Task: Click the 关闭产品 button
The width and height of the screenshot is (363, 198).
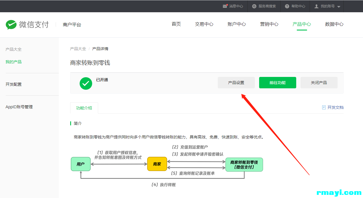Action: pos(319,83)
